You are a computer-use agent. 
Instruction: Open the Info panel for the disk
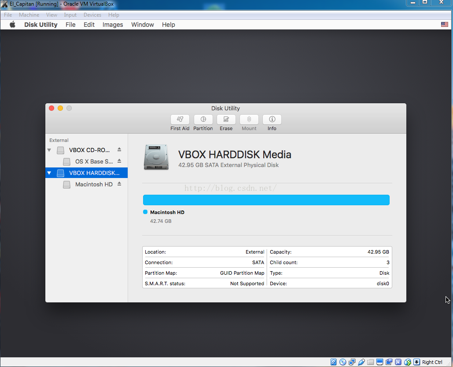coord(272,120)
